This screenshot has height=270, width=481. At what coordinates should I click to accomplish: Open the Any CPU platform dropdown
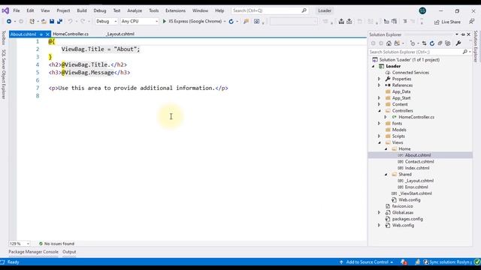139,22
